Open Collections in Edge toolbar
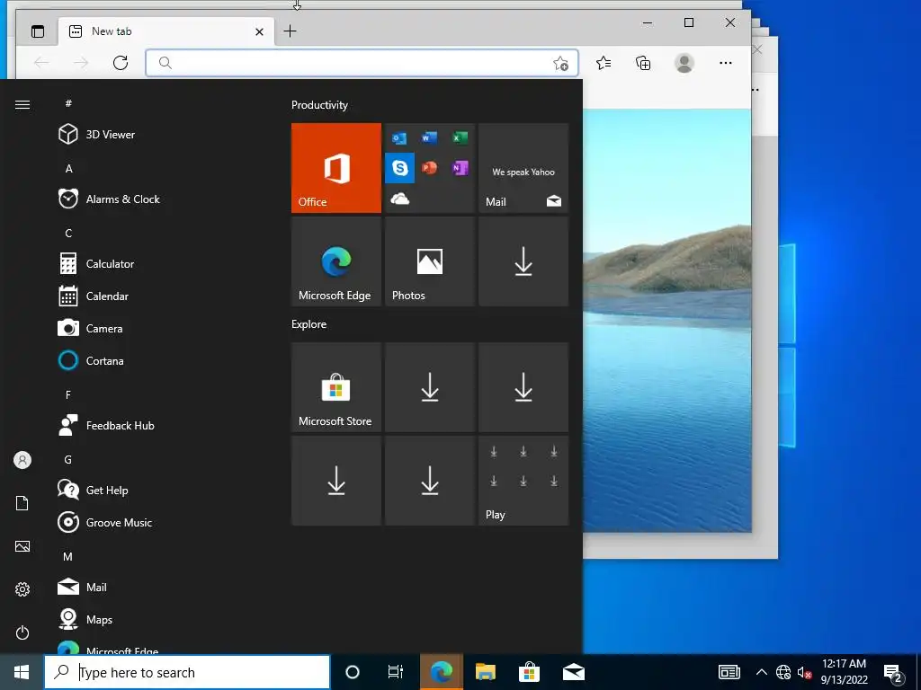This screenshot has width=921, height=690. tap(643, 63)
